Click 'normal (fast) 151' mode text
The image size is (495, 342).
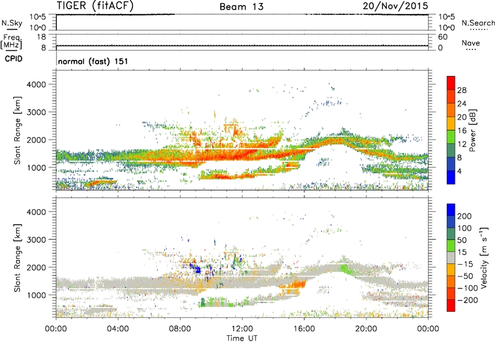93,61
